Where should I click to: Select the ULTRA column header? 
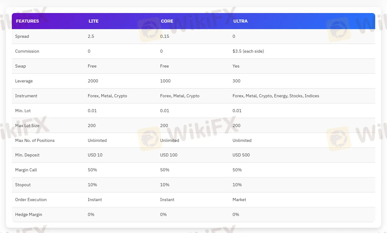coord(241,21)
